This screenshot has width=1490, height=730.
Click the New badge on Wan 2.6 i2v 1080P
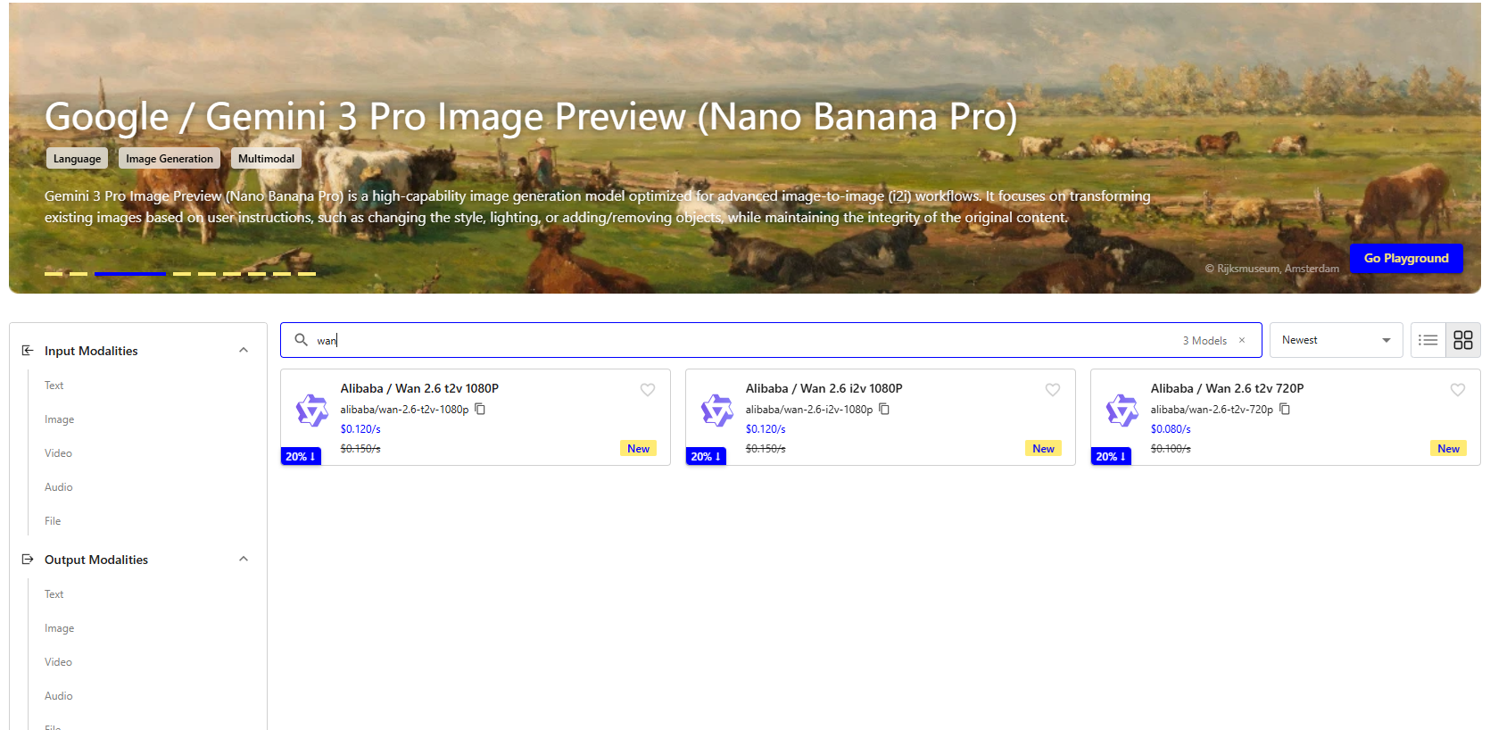pyautogui.click(x=1043, y=449)
